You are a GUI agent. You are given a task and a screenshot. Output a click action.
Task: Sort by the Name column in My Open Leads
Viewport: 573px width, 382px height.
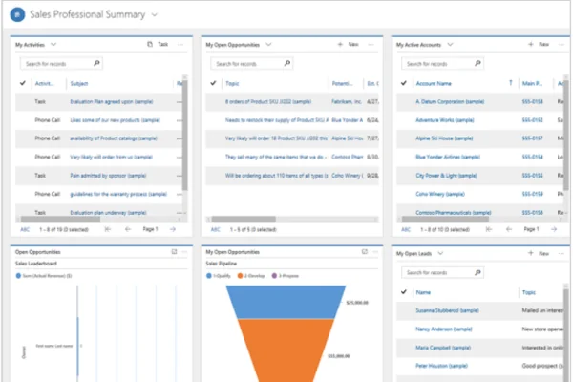pyautogui.click(x=423, y=292)
